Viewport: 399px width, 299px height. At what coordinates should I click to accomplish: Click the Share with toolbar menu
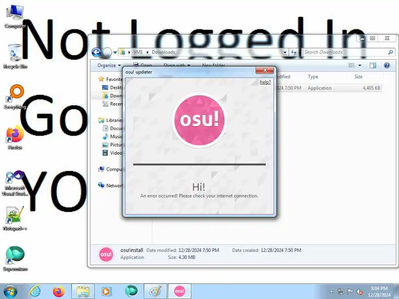pos(177,65)
